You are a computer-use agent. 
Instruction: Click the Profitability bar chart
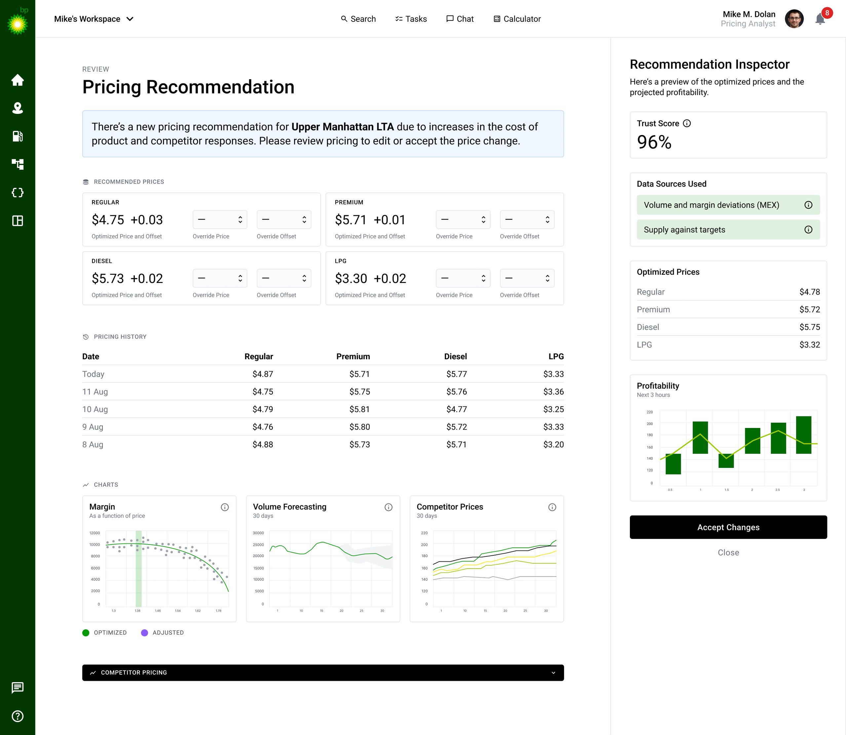pos(731,450)
